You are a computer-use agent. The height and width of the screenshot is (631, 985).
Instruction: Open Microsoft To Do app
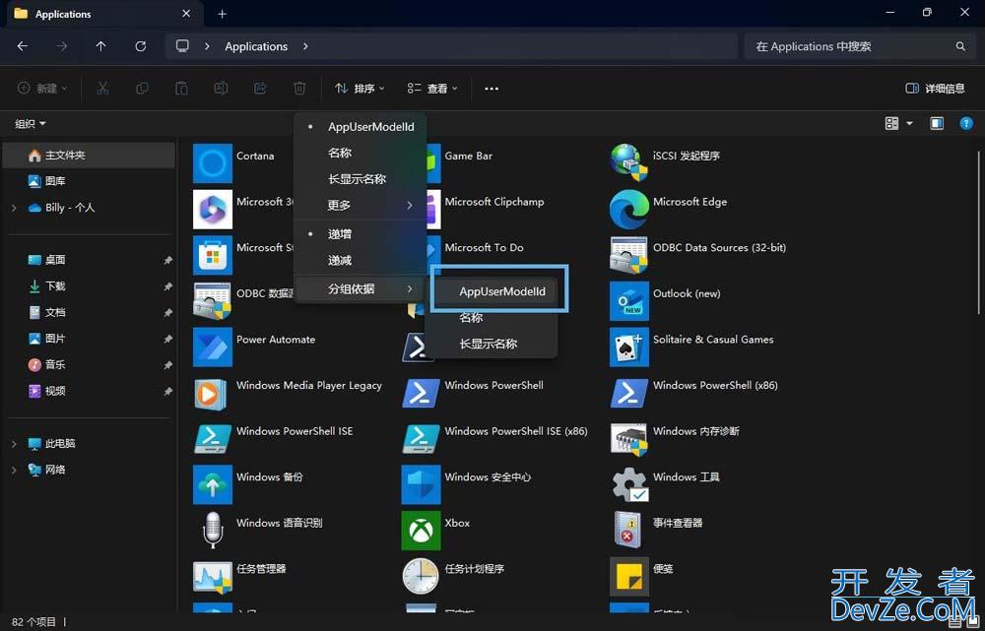click(x=484, y=248)
